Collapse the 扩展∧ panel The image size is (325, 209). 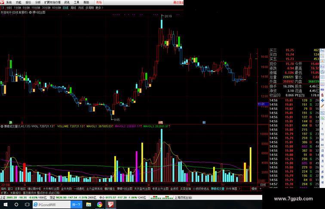[x=4, y=193]
